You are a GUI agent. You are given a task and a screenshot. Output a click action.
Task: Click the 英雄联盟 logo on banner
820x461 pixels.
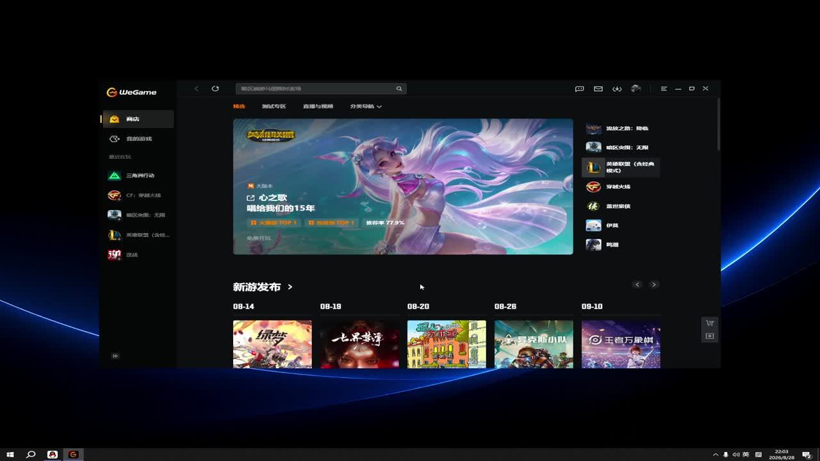pos(272,136)
